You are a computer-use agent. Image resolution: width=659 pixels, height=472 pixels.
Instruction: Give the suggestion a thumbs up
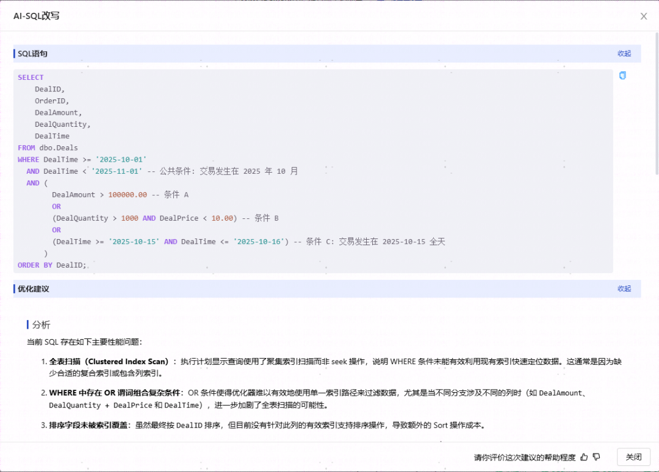point(584,457)
